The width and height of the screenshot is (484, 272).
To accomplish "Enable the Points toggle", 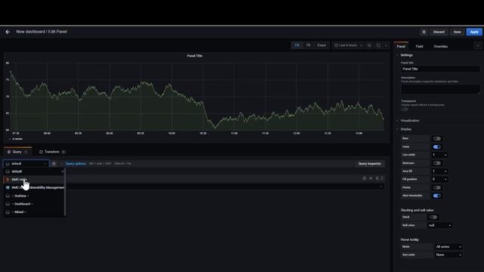I will click(437, 187).
